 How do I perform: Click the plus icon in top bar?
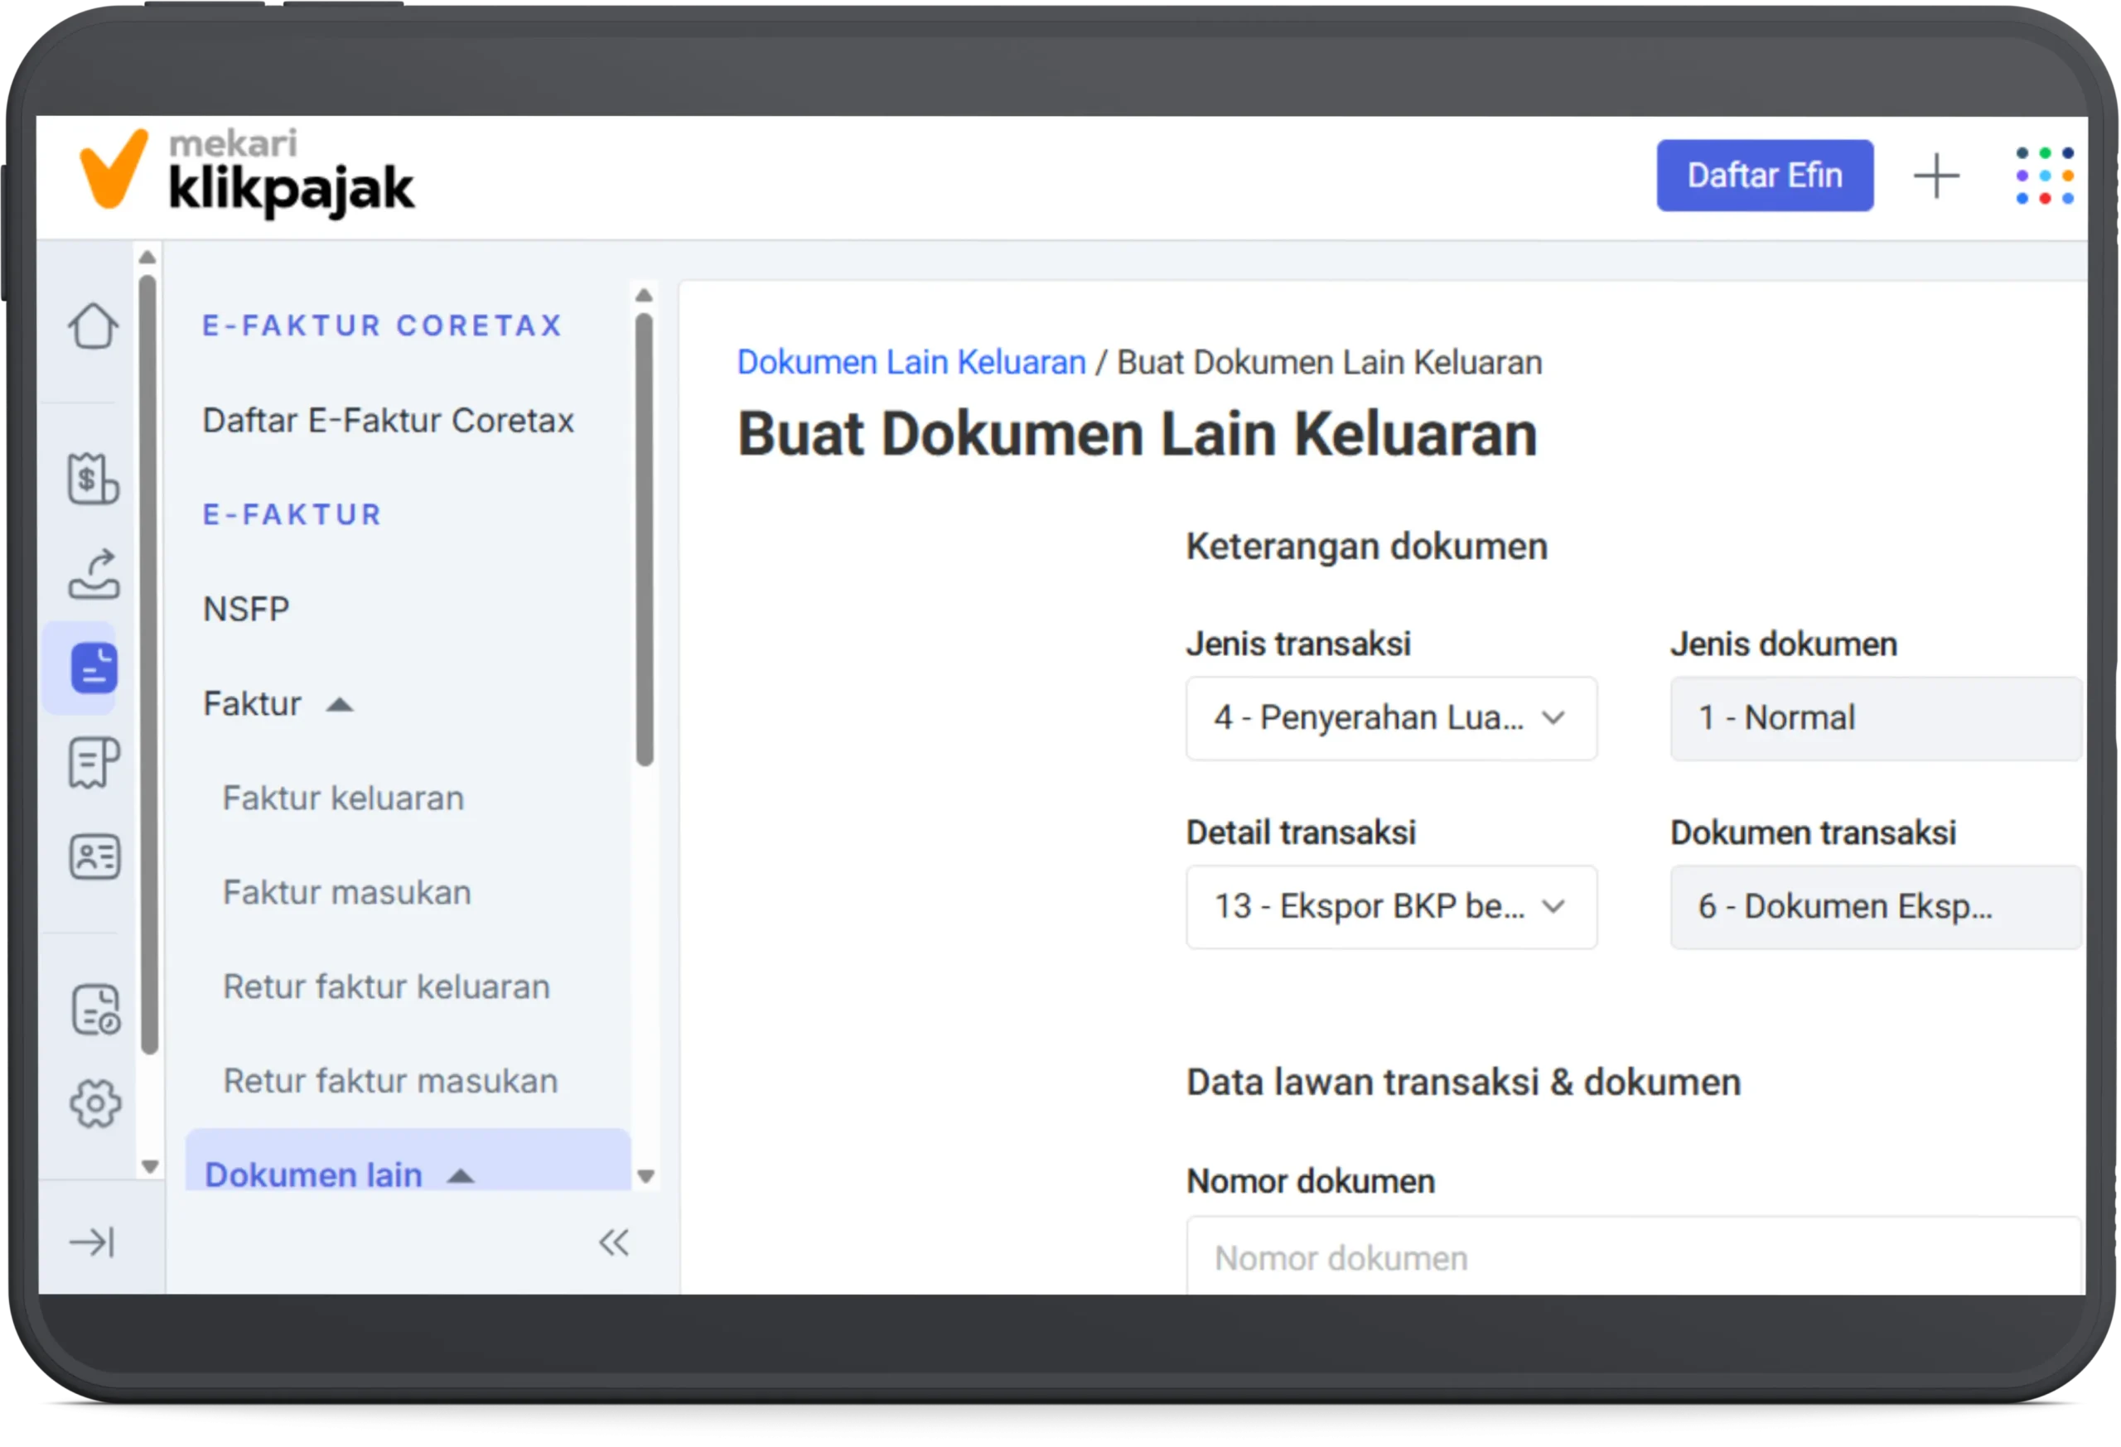tap(1936, 175)
